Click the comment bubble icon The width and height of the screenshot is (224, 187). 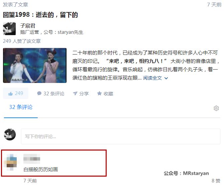[x=39, y=94]
